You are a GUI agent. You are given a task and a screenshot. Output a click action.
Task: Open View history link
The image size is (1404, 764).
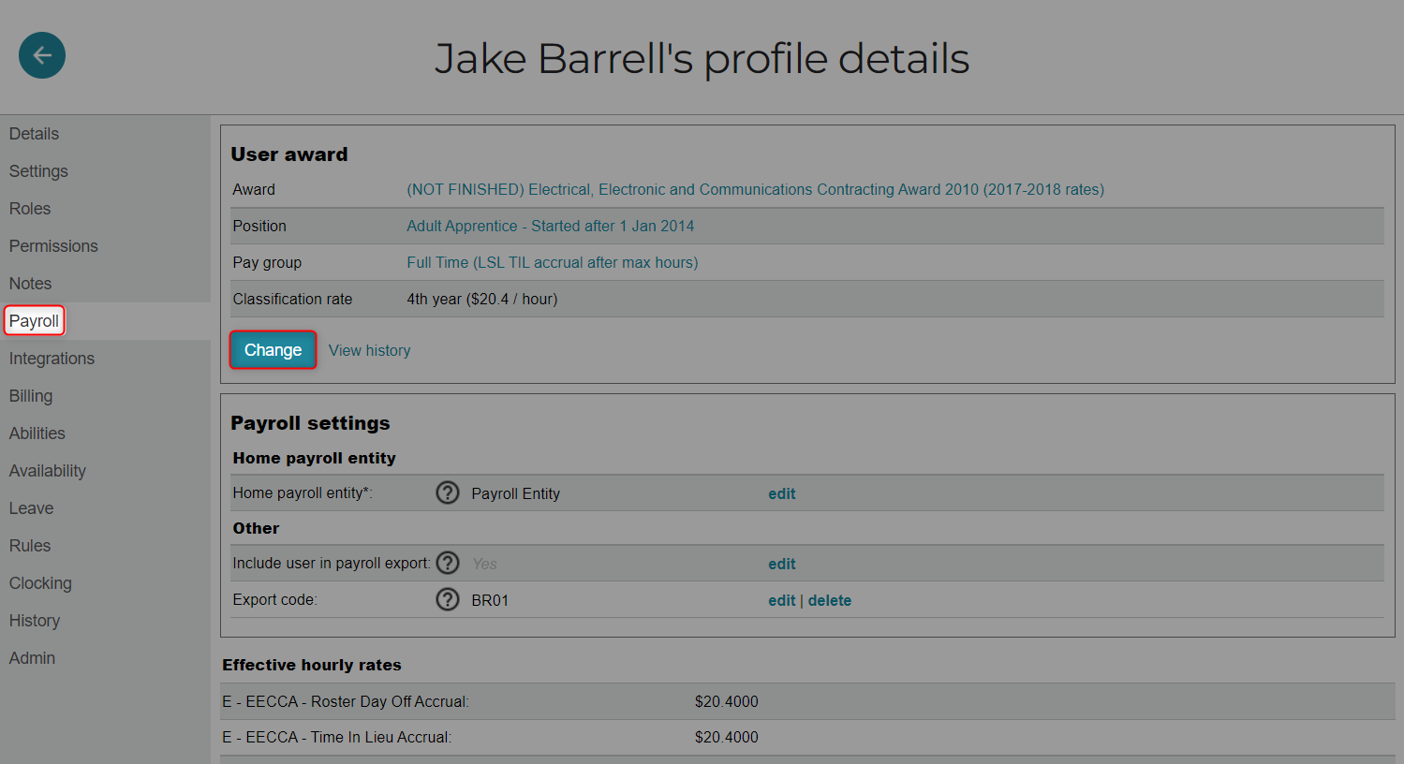(x=369, y=350)
